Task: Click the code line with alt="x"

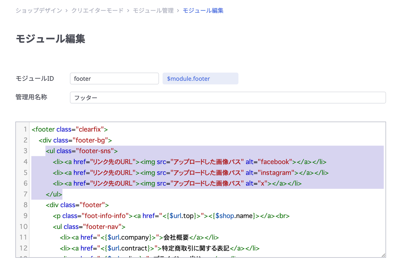Action: point(177,184)
